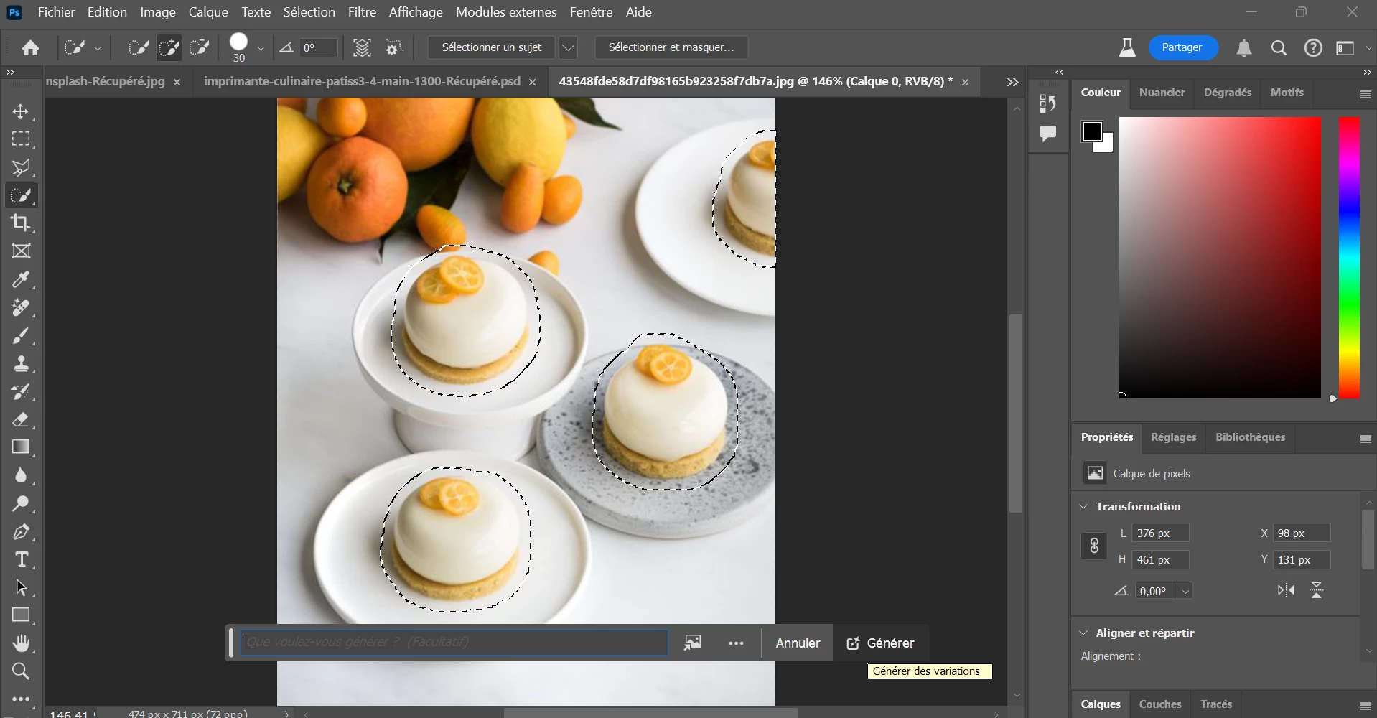Open the Edit Toolbar three-dots menu
The height and width of the screenshot is (718, 1377).
pos(21,699)
